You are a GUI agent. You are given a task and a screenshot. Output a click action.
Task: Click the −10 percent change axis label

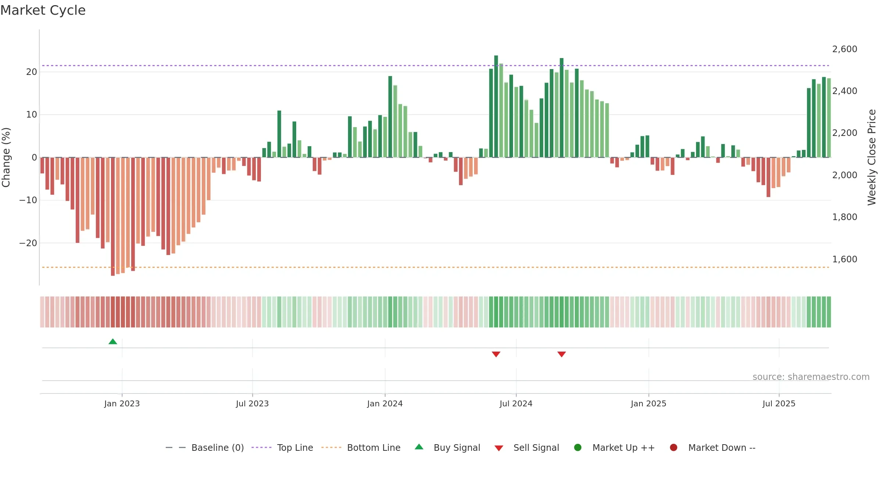28,200
